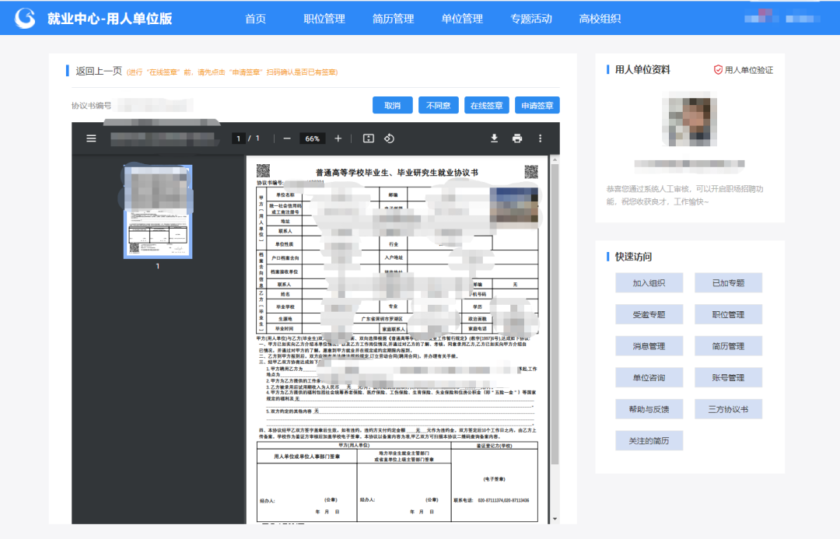840x539 pixels.
Task: Click PDF scrollbar down arrow
Action: pyautogui.click(x=555, y=520)
